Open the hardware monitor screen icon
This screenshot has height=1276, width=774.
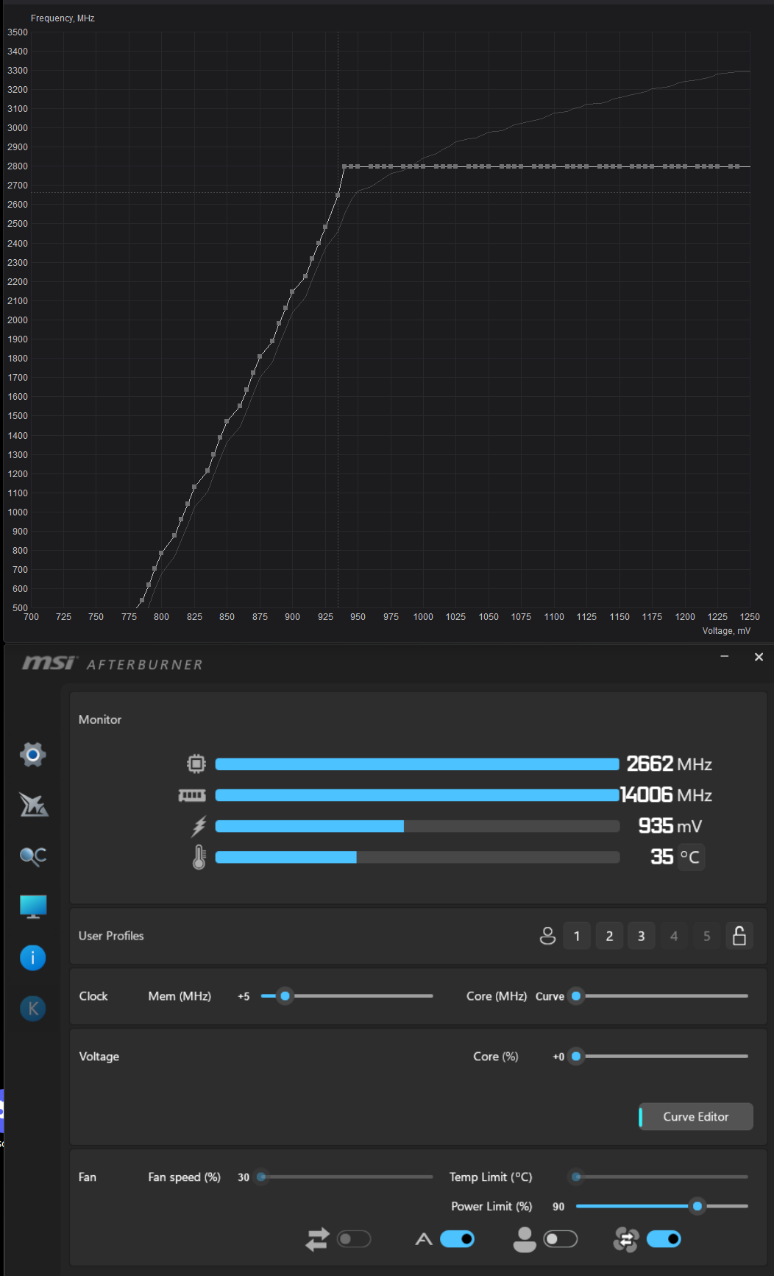[33, 906]
